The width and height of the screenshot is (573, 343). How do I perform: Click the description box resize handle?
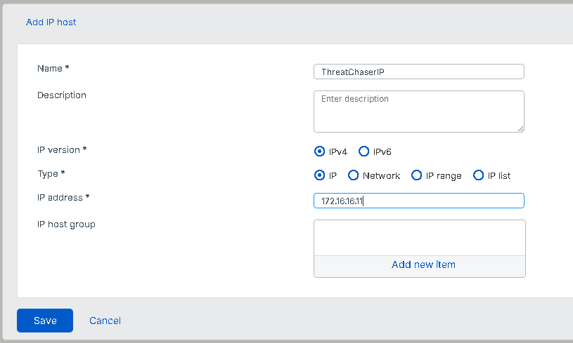(521, 128)
